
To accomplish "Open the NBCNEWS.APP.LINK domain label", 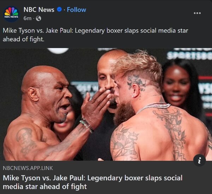I will pyautogui.click(x=28, y=168).
